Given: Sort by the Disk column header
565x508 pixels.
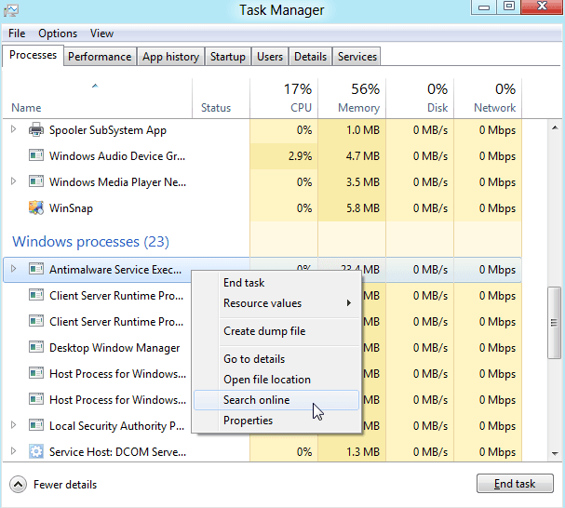Looking at the screenshot, I should coord(420,99).
